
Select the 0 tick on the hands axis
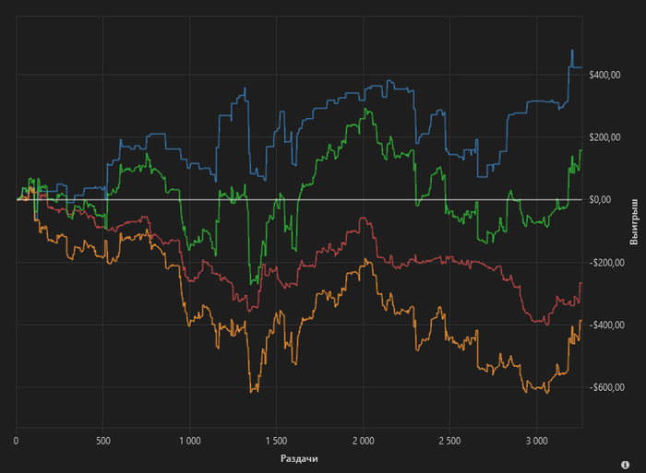(x=16, y=441)
